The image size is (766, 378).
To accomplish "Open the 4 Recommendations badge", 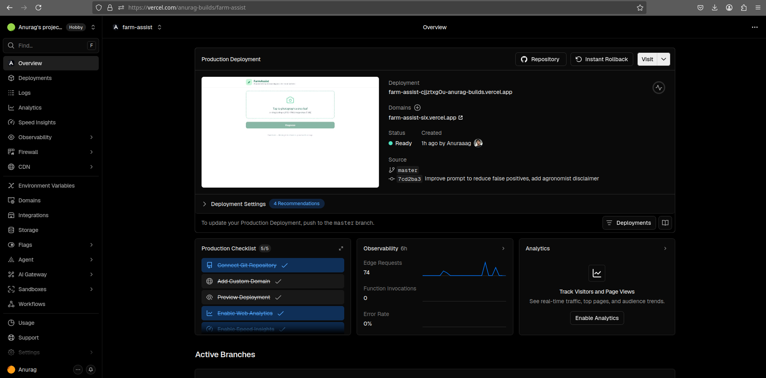I will [x=297, y=204].
